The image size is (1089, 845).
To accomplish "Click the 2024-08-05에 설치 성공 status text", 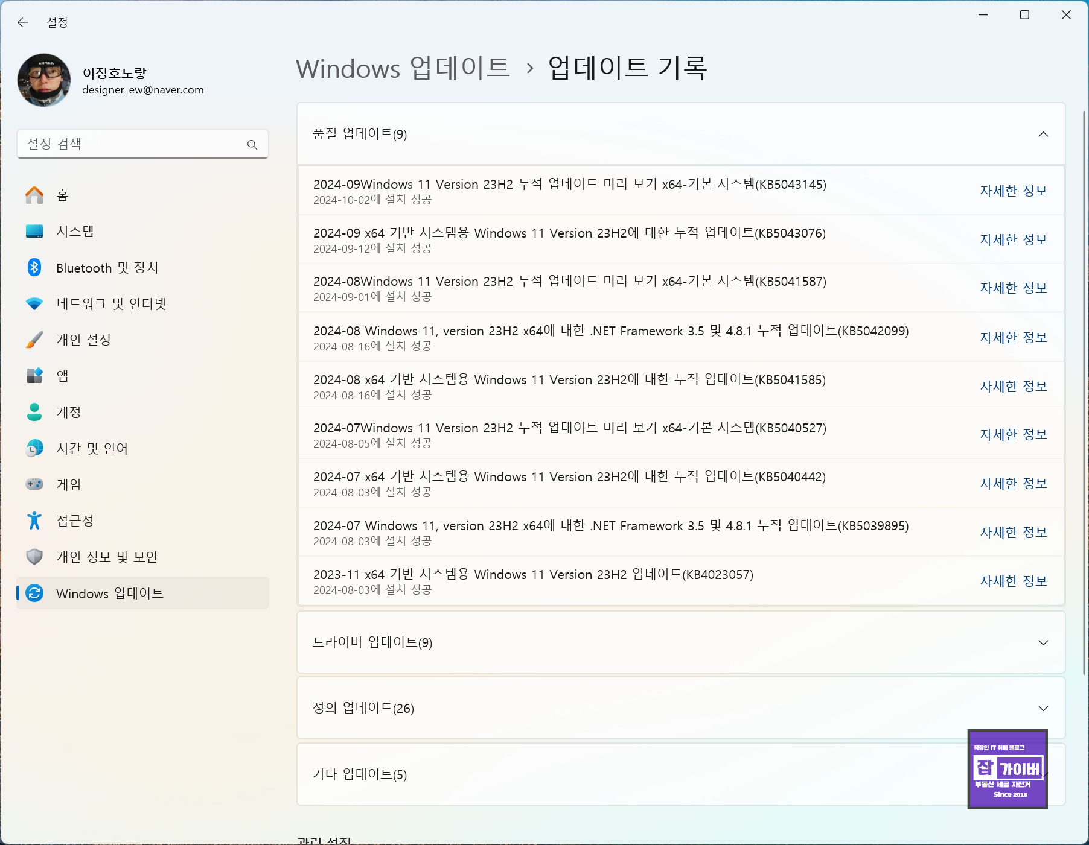I will pyautogui.click(x=372, y=443).
